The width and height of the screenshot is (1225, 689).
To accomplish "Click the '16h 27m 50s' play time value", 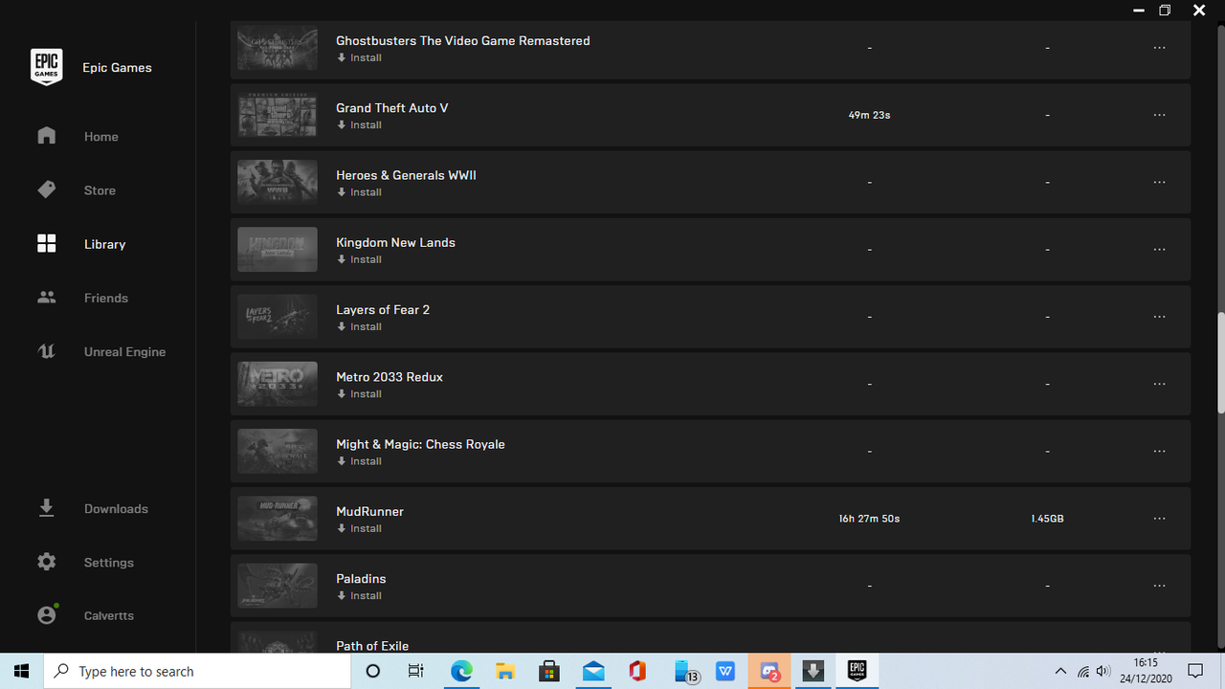I will point(869,519).
